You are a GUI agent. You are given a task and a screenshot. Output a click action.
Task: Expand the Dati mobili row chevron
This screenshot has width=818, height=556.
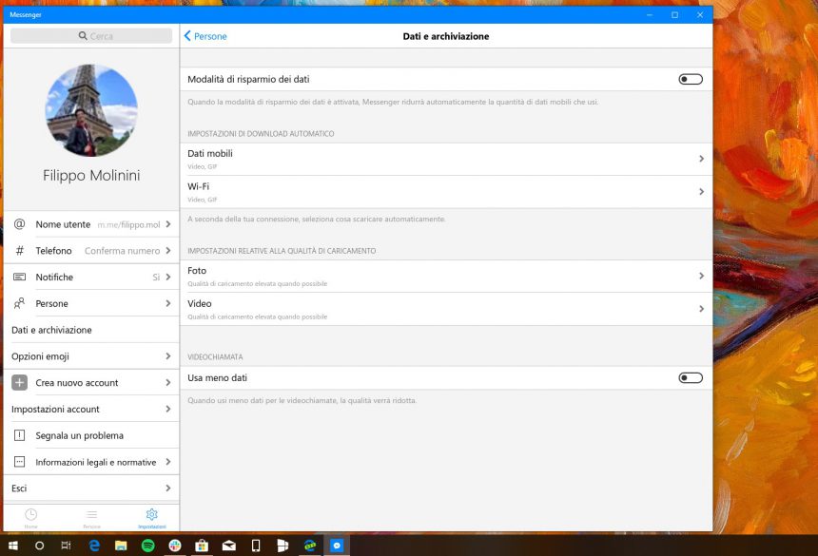[x=701, y=159]
